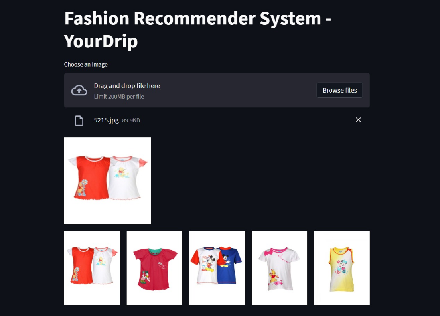Screen dimensions: 440x316
Task: Select the 5215.jpg filename
Action: tap(106, 120)
